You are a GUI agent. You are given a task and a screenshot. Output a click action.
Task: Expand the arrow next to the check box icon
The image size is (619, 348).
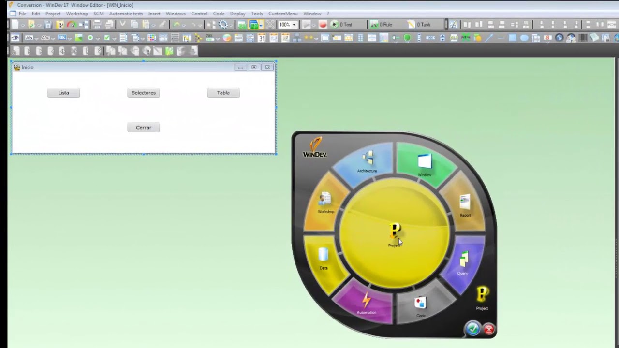point(114,39)
